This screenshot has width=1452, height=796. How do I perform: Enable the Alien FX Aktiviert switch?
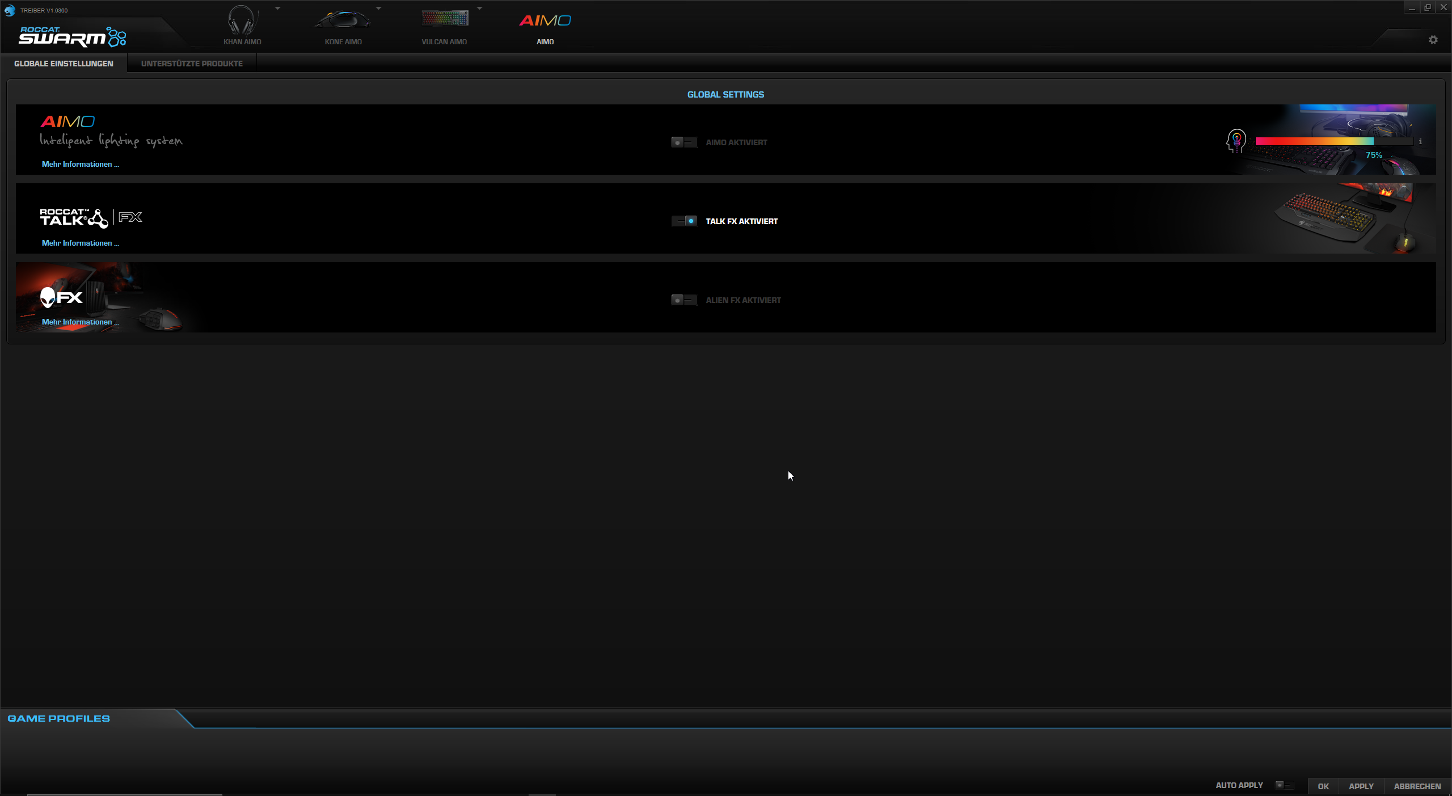click(x=683, y=300)
